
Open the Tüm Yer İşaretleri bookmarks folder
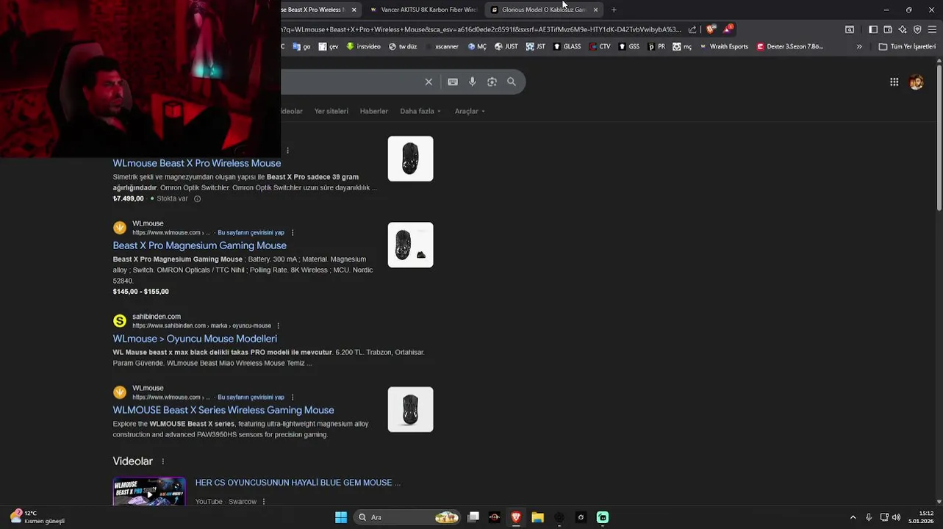click(x=907, y=46)
